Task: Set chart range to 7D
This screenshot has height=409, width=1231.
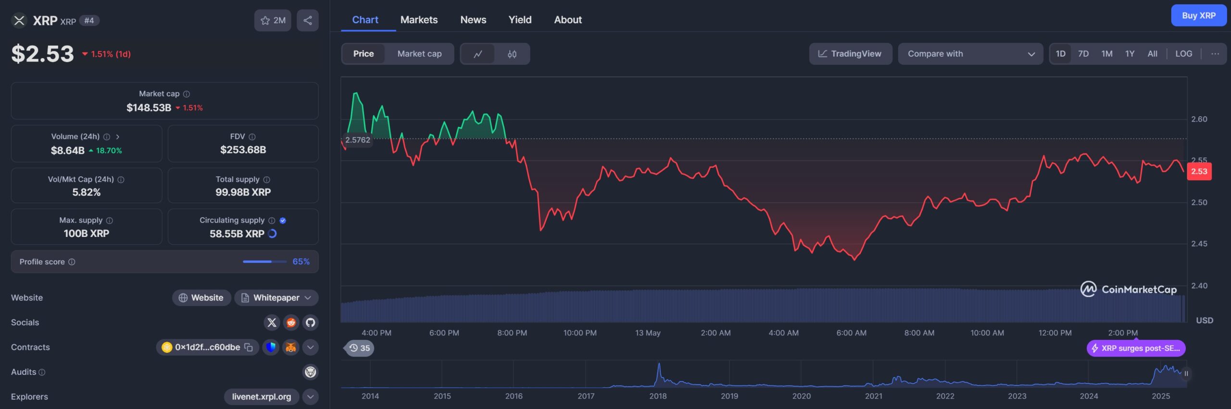Action: (1083, 54)
